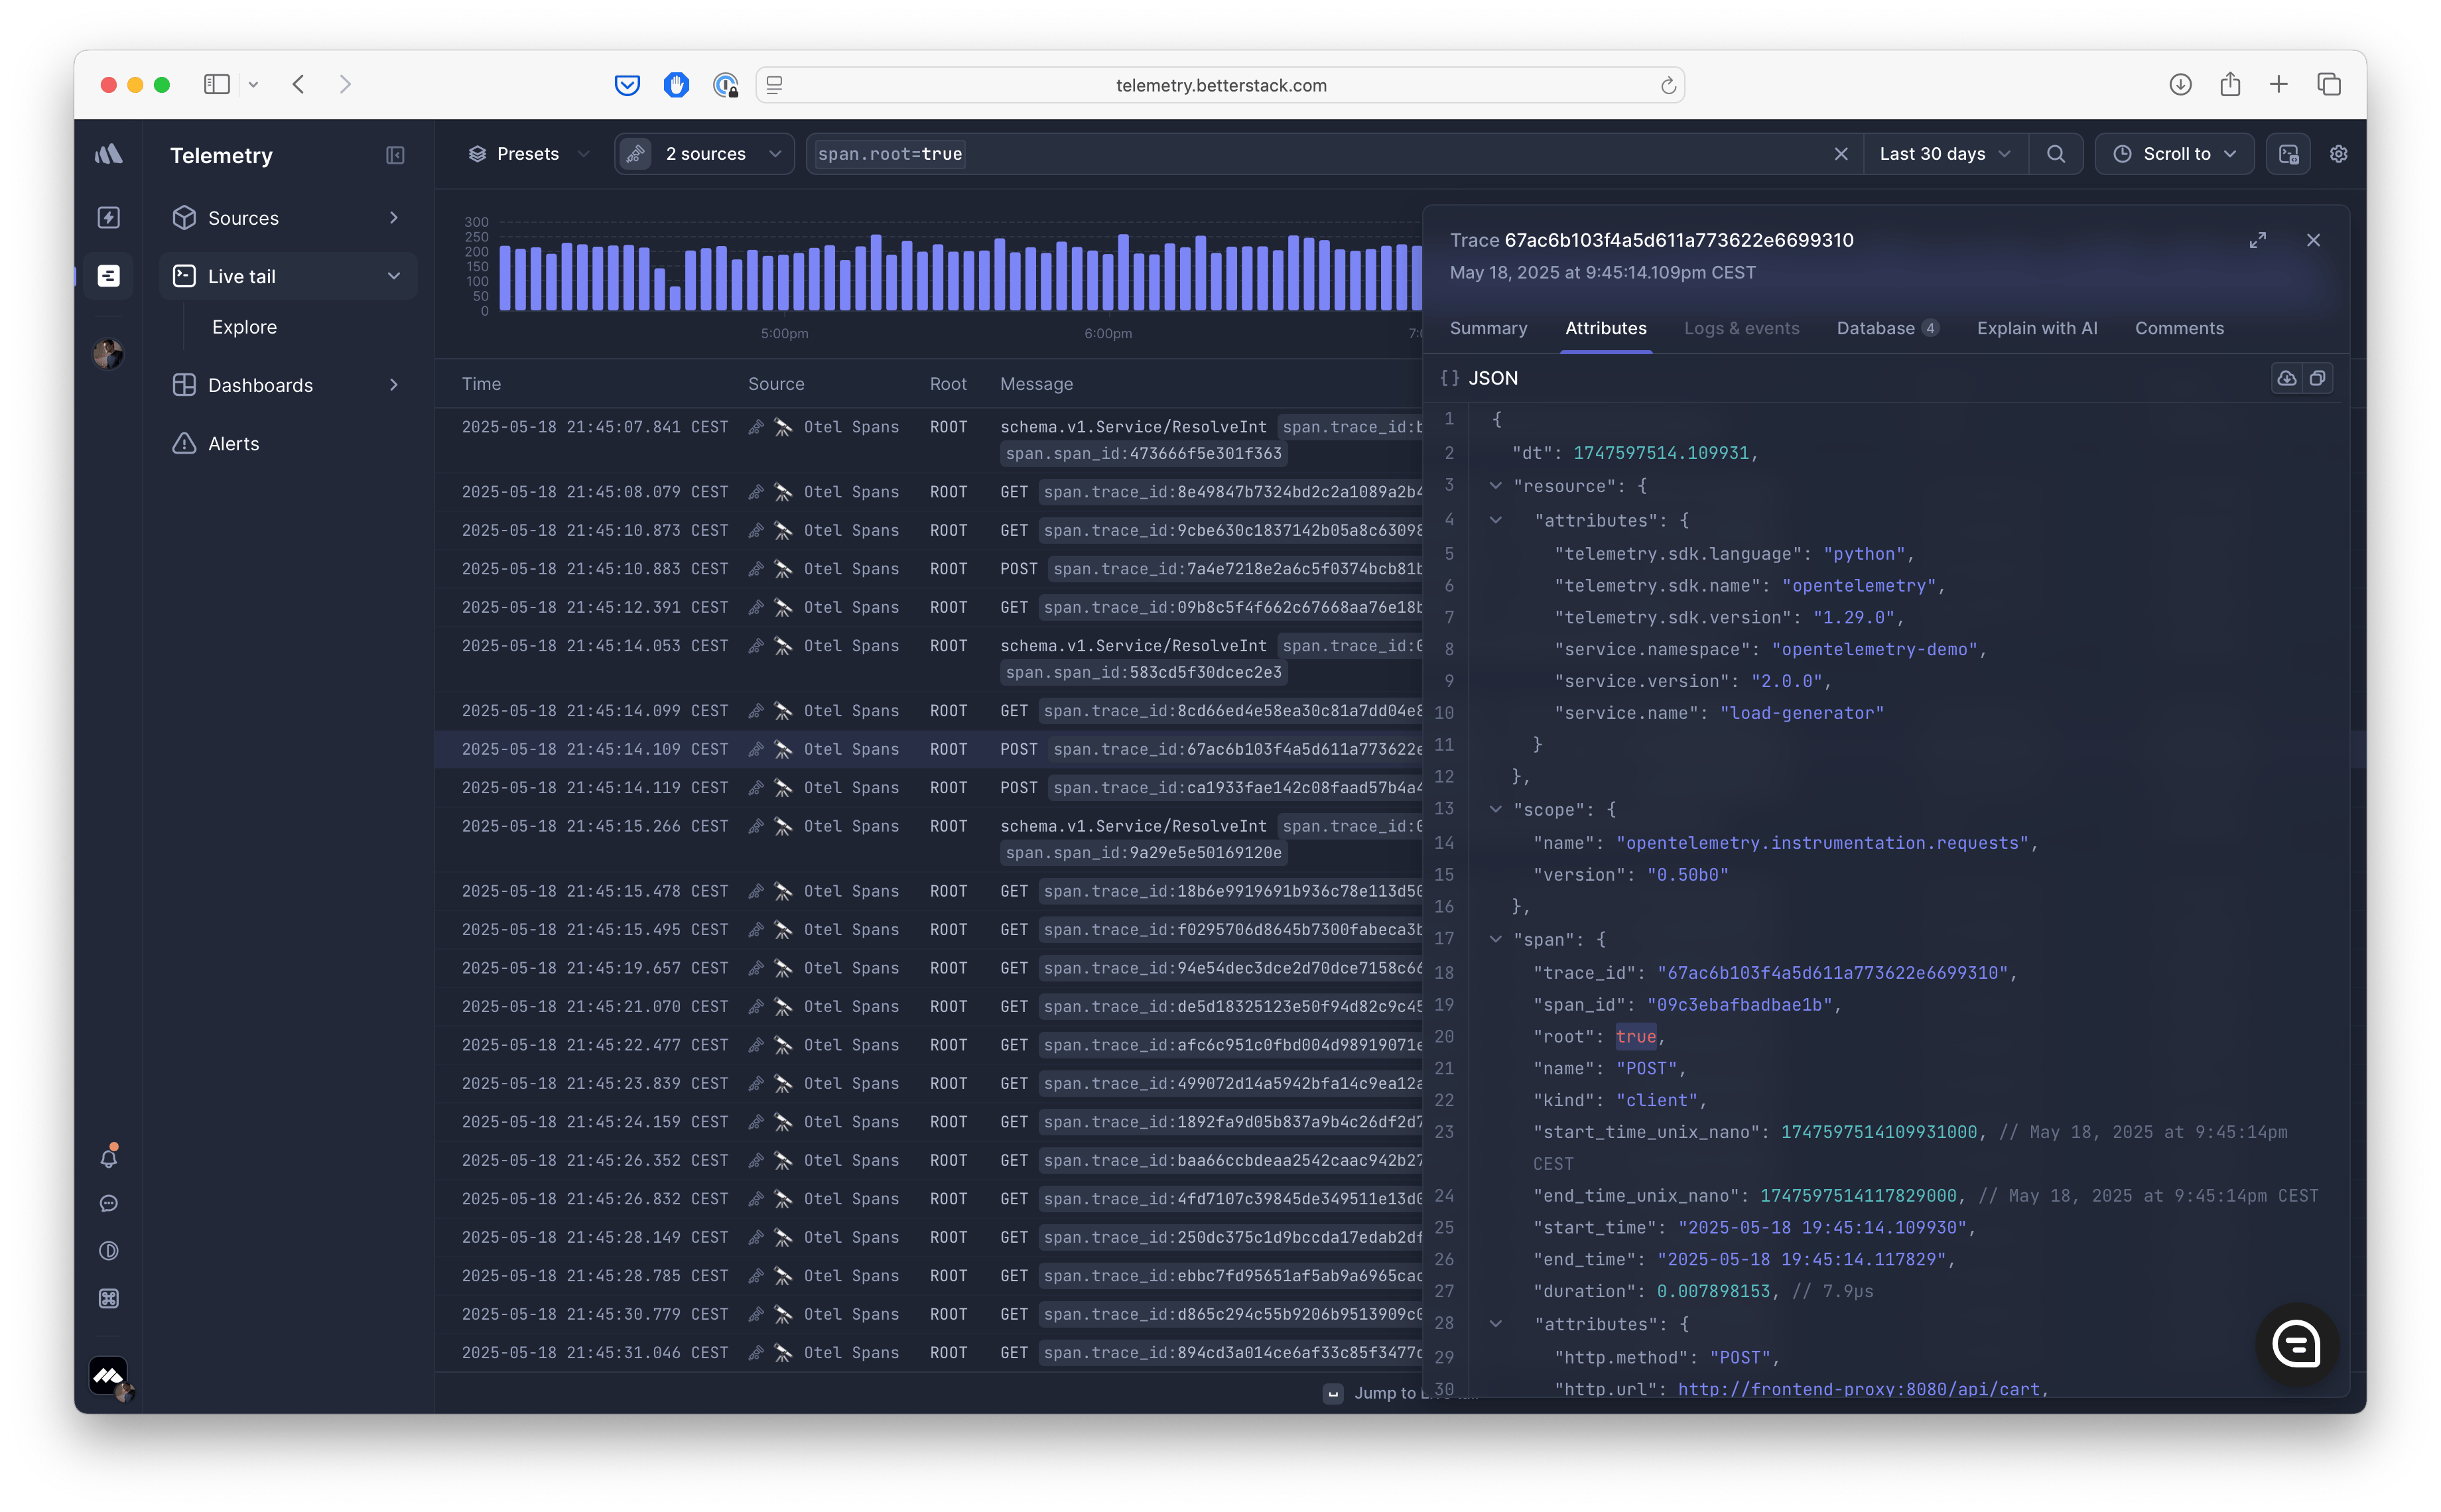Show Safari tab overview

point(2328,85)
